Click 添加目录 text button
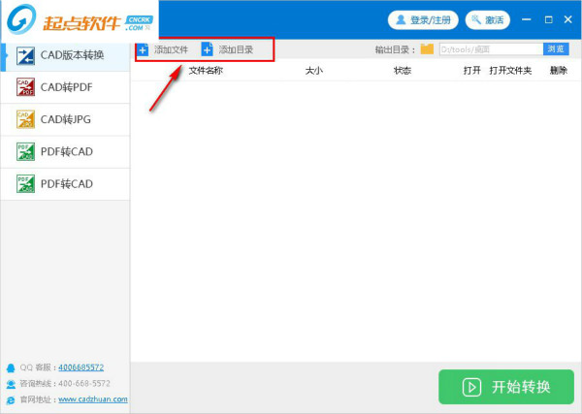 coord(236,49)
